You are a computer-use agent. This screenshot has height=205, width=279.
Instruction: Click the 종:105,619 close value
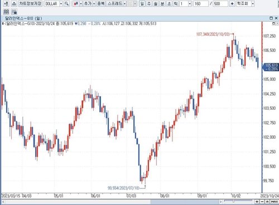click(x=65, y=23)
